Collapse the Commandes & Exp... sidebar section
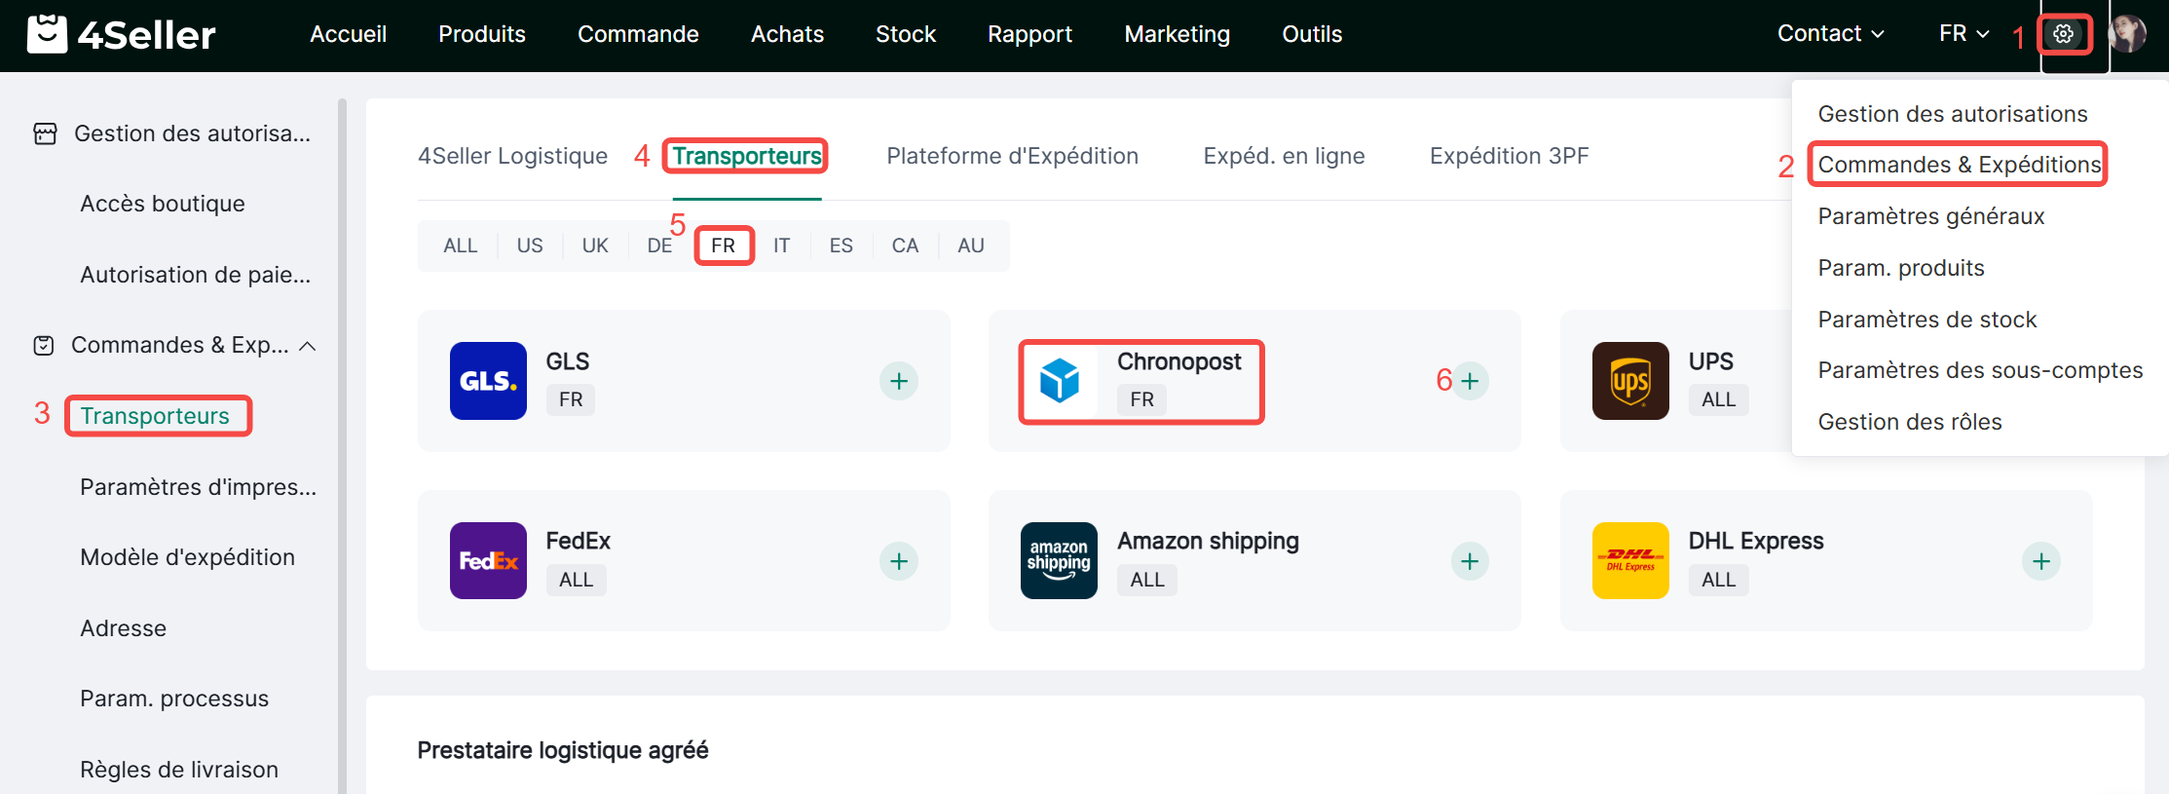 308,346
